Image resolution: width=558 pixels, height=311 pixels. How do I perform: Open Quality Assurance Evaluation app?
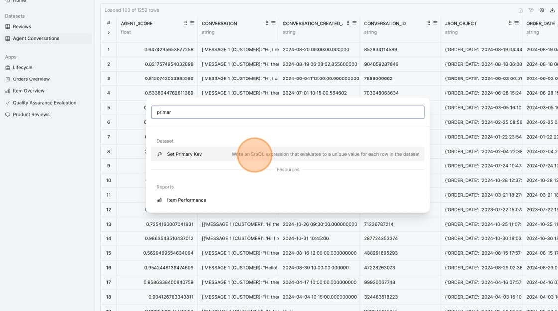tap(44, 103)
